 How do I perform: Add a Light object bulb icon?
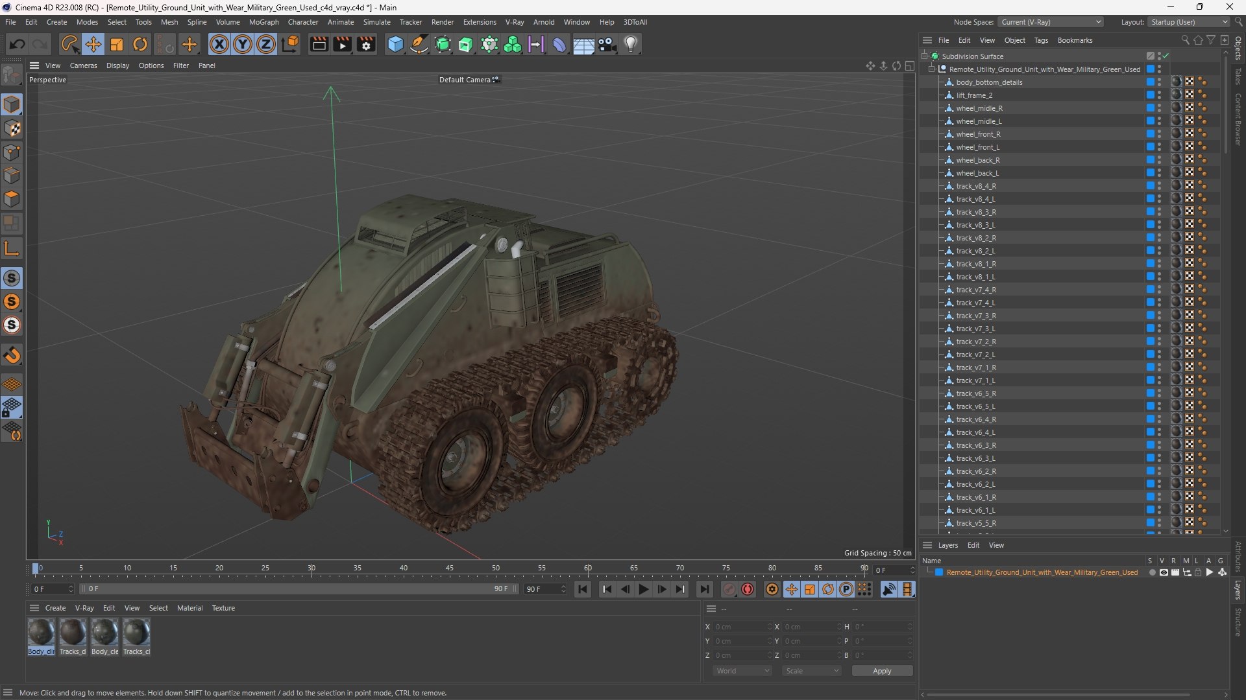point(631,44)
